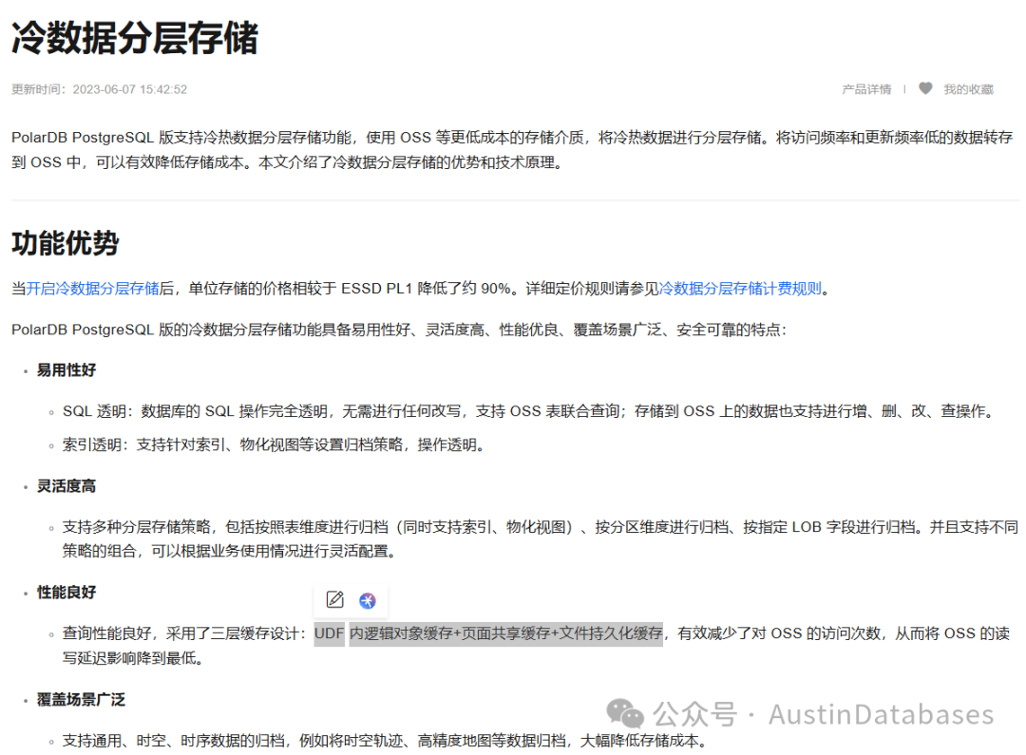Toggle favorite status using the heart icon

924,88
